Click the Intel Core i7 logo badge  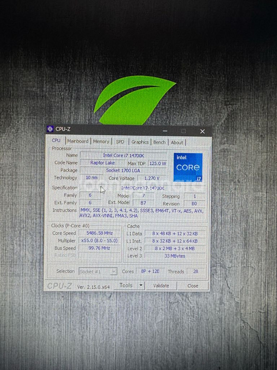188,167
